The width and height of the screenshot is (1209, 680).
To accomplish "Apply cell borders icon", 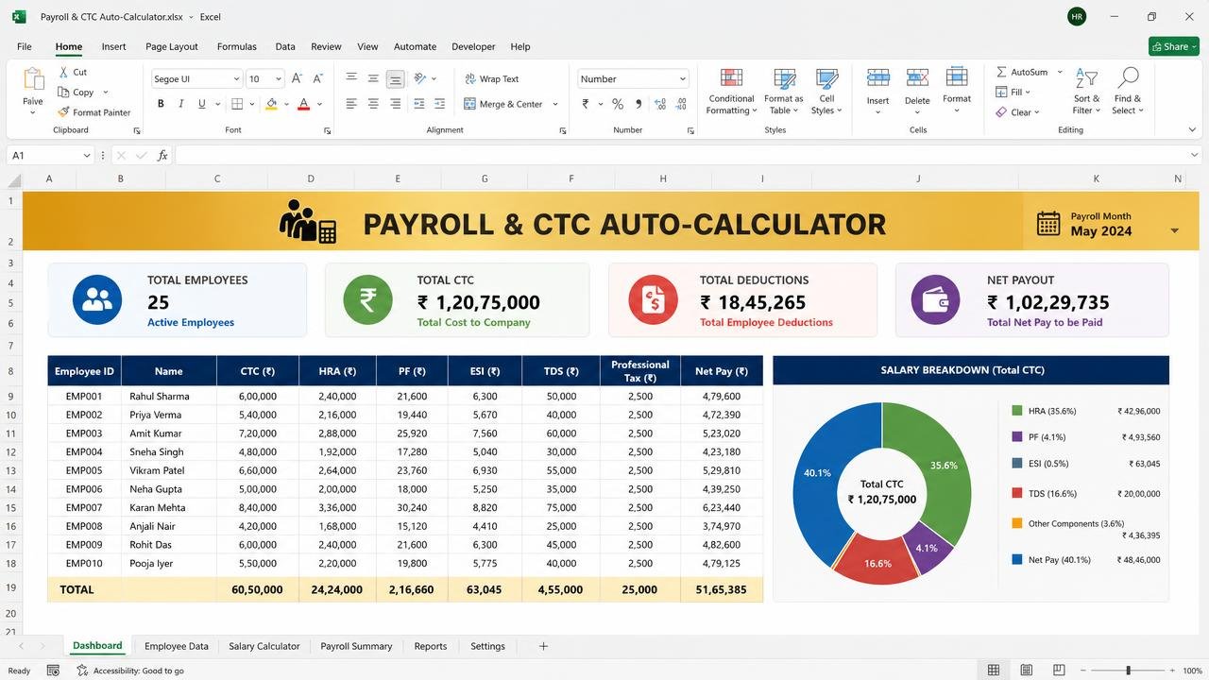I will tap(237, 104).
